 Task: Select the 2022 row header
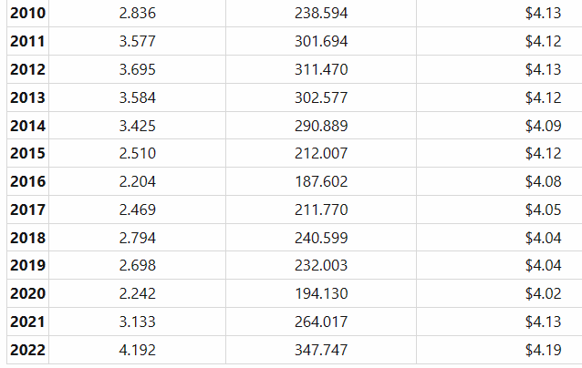tap(27, 350)
